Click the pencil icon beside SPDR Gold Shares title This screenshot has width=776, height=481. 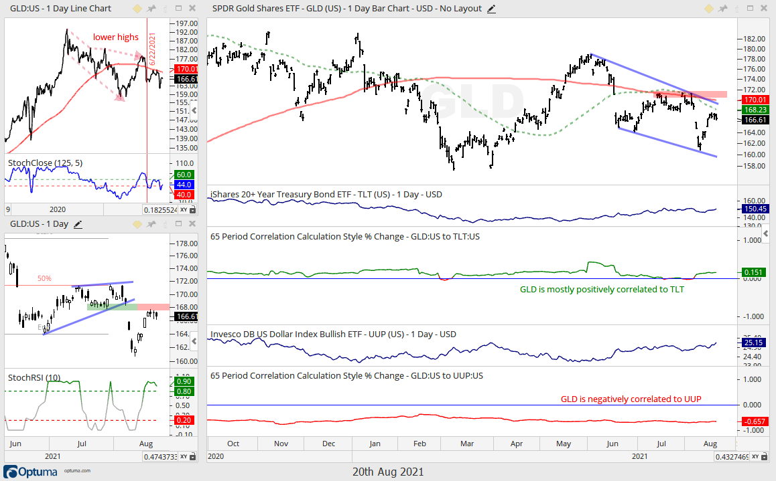coord(491,9)
